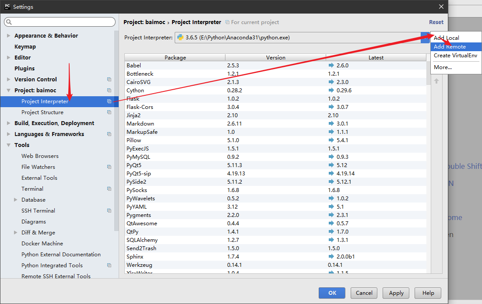The image size is (482, 304).
Task: Sort by the Version column header
Action: pos(275,57)
